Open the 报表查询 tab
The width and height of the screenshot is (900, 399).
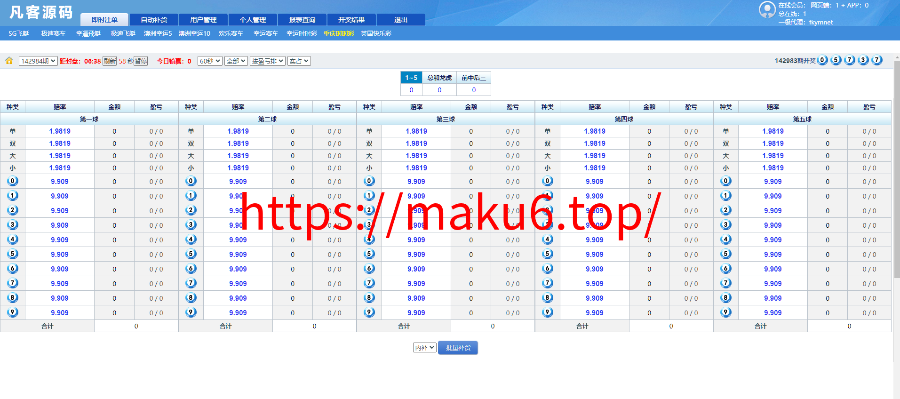pyautogui.click(x=302, y=20)
